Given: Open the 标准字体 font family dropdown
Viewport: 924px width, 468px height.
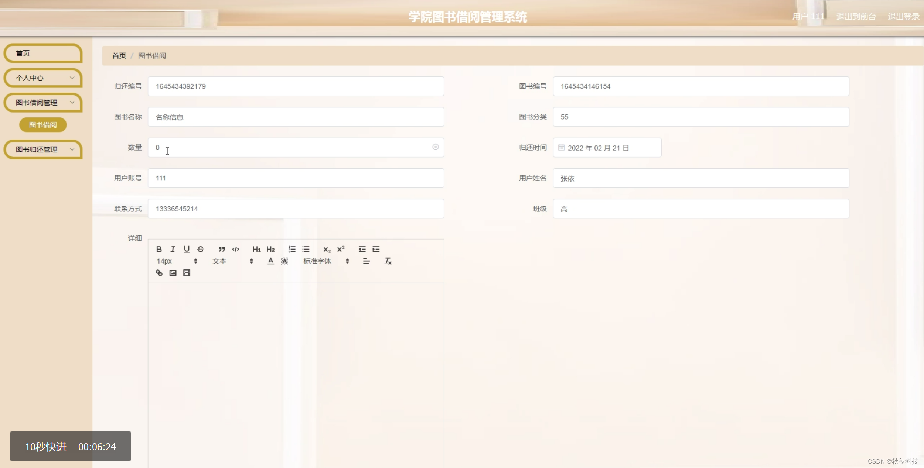Looking at the screenshot, I should pos(318,261).
